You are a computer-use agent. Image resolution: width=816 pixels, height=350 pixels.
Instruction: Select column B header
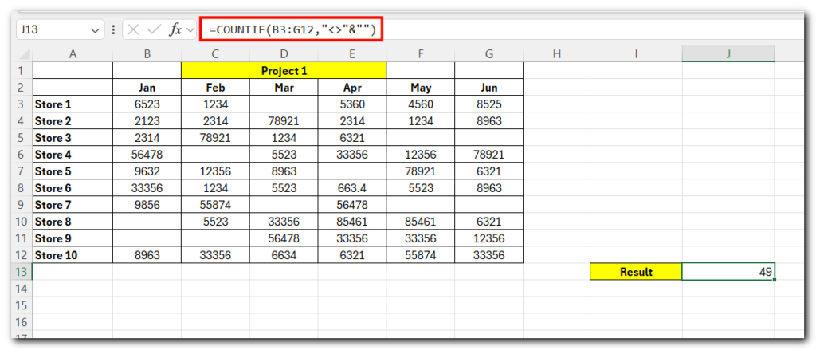[147, 53]
